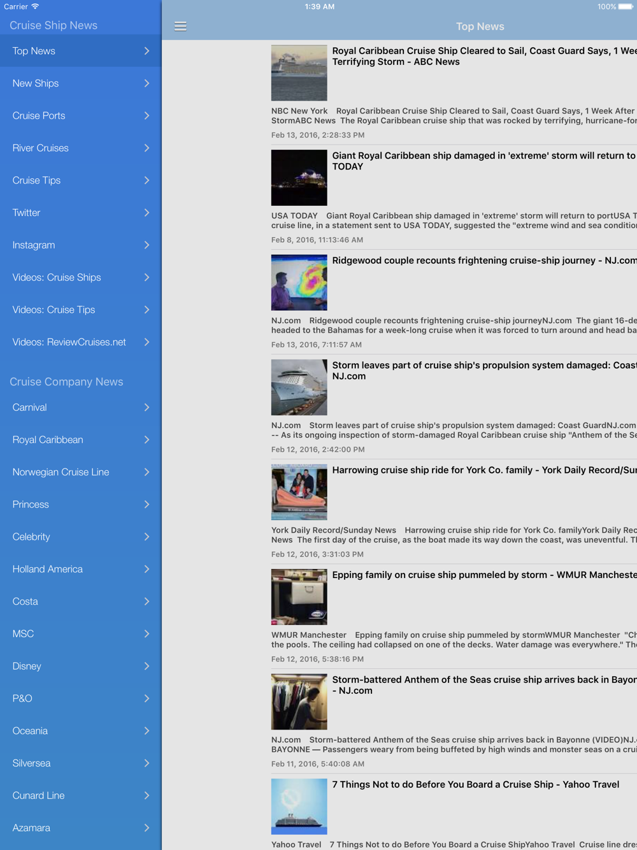
Task: Click chevron beside New Ships
Action: point(147,83)
